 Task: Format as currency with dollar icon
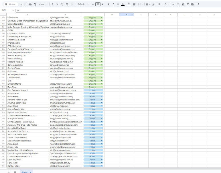(52, 4)
